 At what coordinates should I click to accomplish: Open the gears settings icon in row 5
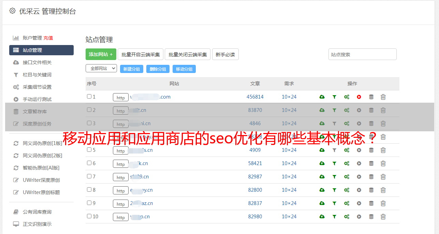coord(347,150)
